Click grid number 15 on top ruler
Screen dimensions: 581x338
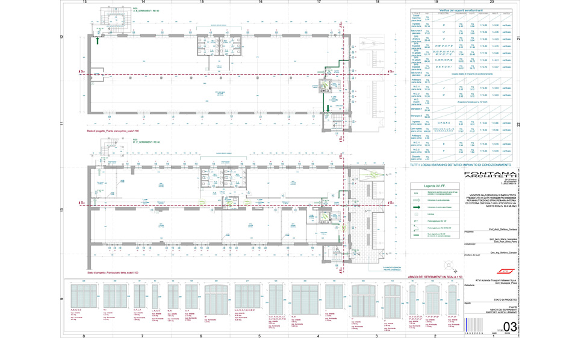coord(202,2)
